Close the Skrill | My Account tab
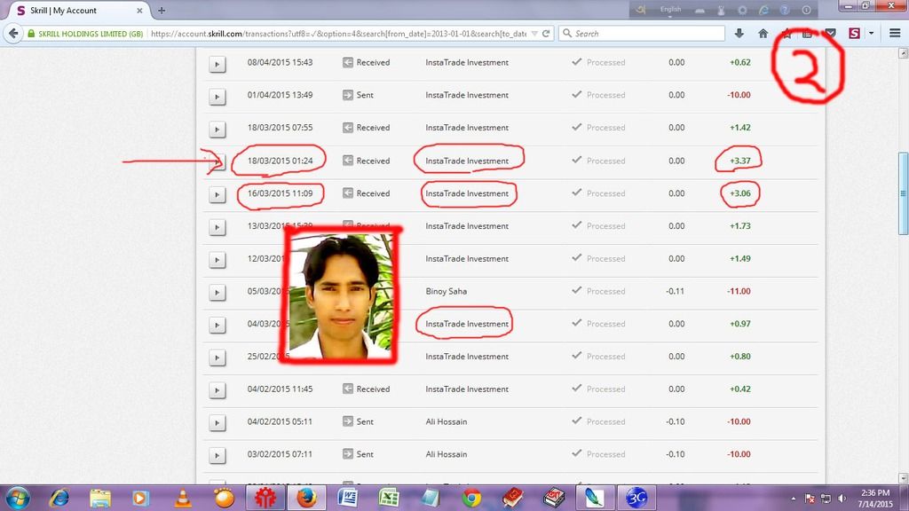Viewport: 909px width, 511px height. pos(139,11)
